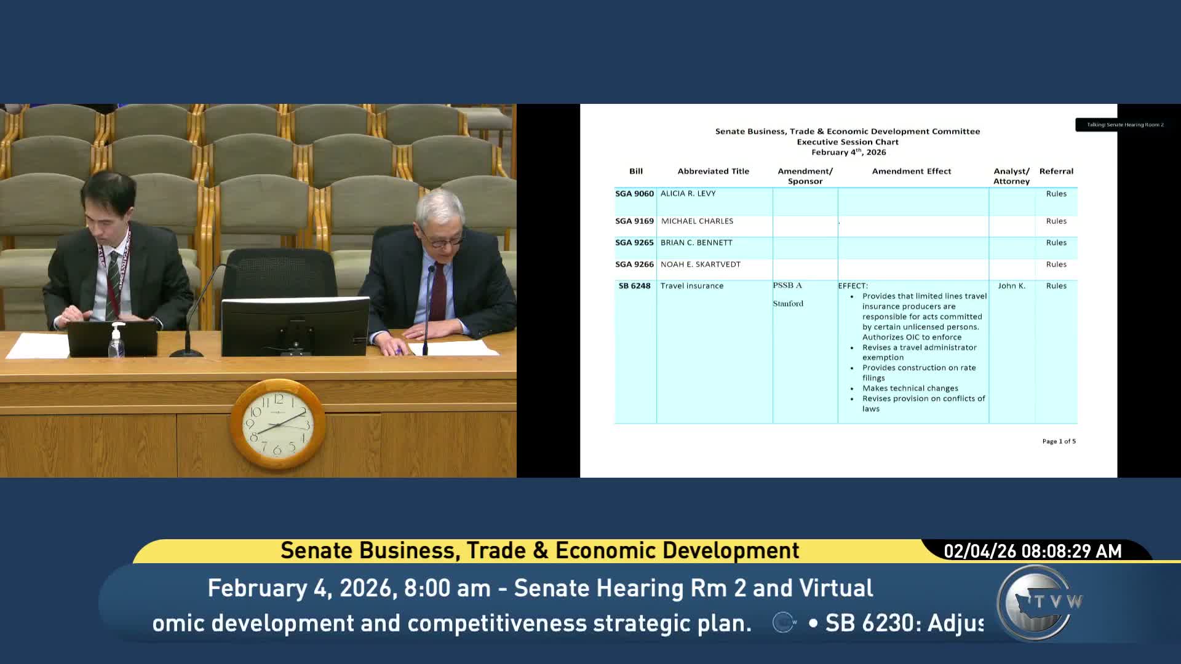The height and width of the screenshot is (664, 1181).
Task: Click the wall clock on the desk
Action: point(278,424)
